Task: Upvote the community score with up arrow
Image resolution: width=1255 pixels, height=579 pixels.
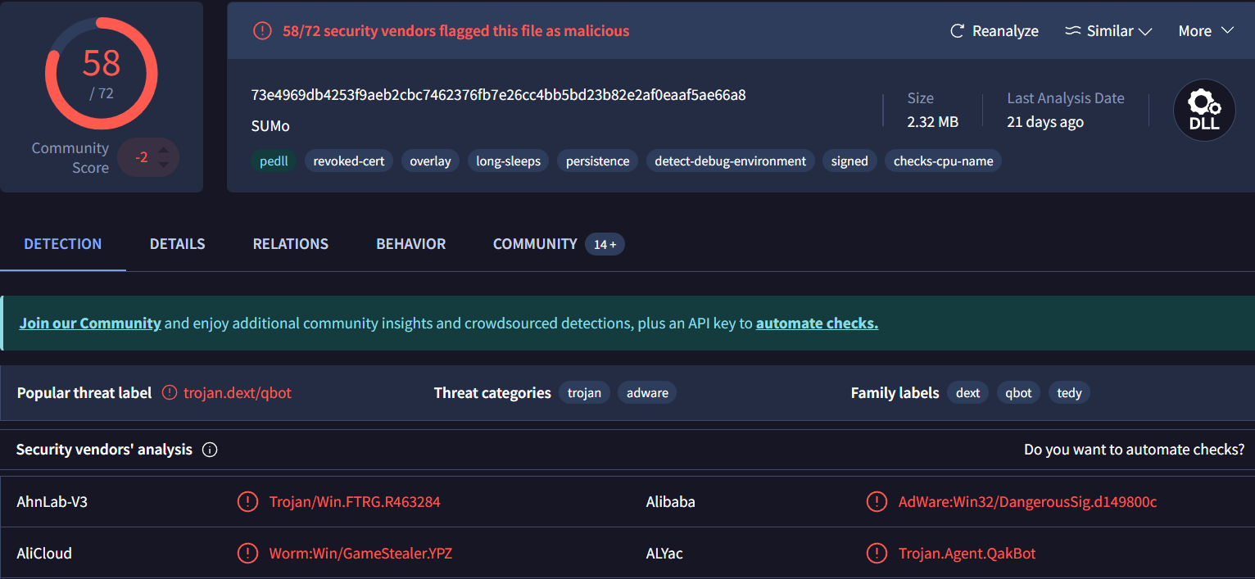Action: [x=164, y=150]
